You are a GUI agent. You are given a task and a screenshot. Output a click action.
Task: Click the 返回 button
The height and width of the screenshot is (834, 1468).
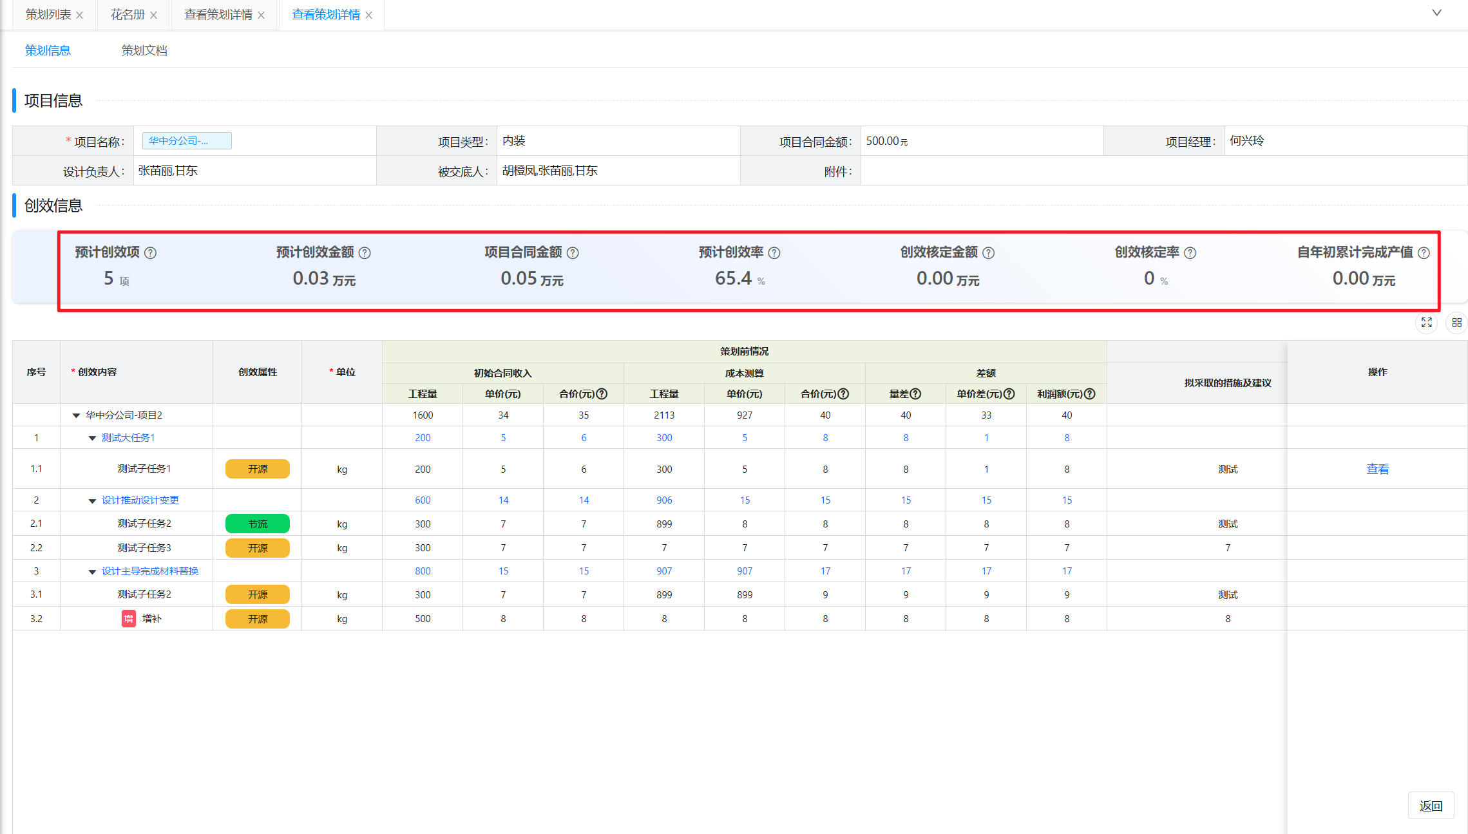coord(1431,806)
